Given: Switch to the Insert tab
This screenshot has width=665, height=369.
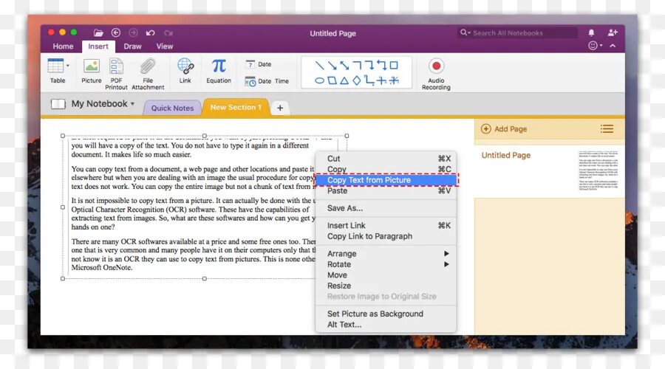Looking at the screenshot, I should click(98, 46).
